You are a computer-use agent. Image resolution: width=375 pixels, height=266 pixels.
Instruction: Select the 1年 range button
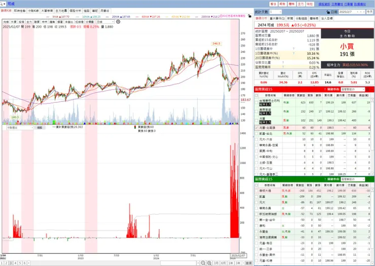click(231, 263)
